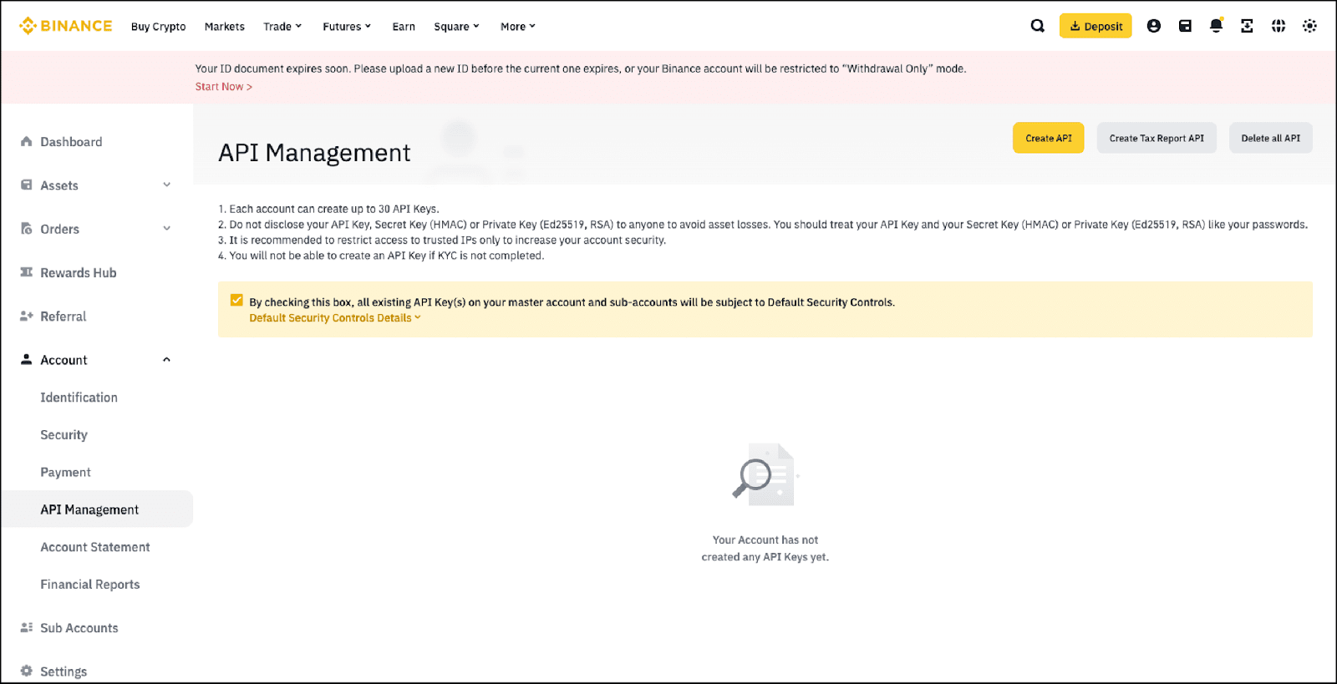This screenshot has height=684, width=1337.
Task: Select Security under Account
Action: [64, 435]
